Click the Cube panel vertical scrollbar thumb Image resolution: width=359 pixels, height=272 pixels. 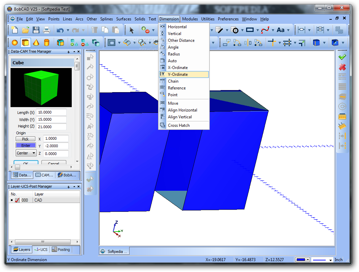coord(77,66)
